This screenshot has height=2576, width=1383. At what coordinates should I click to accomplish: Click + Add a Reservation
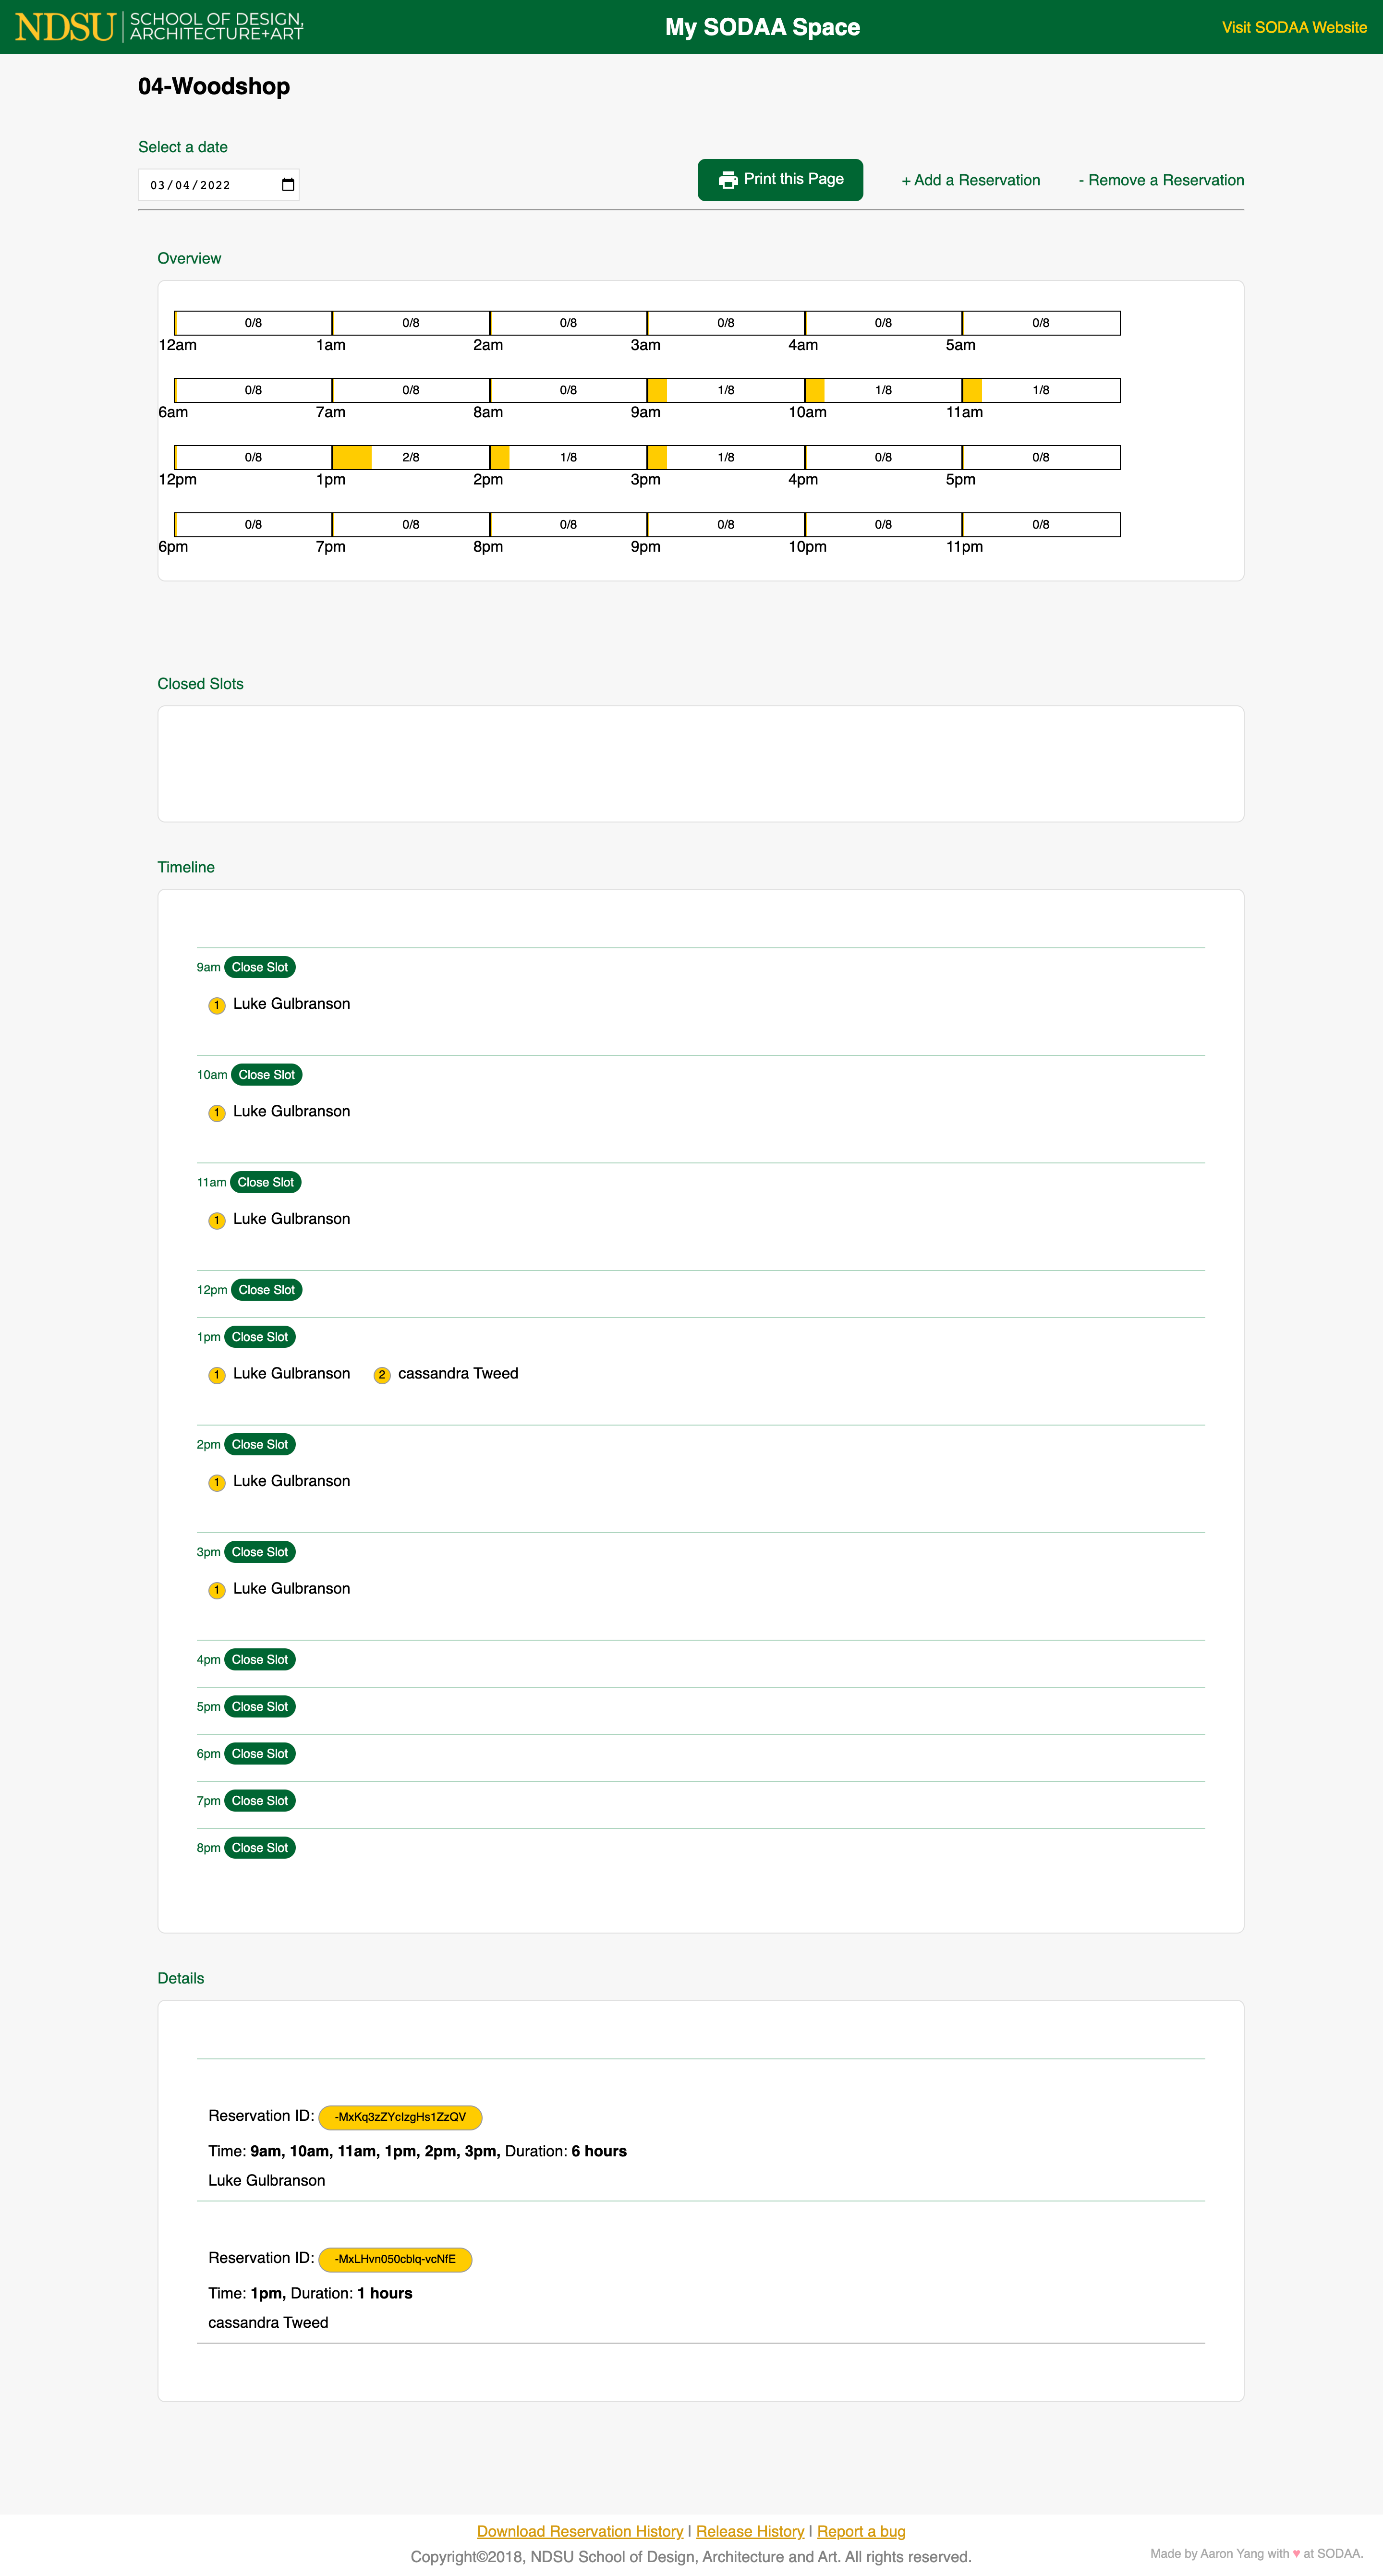pyautogui.click(x=971, y=180)
